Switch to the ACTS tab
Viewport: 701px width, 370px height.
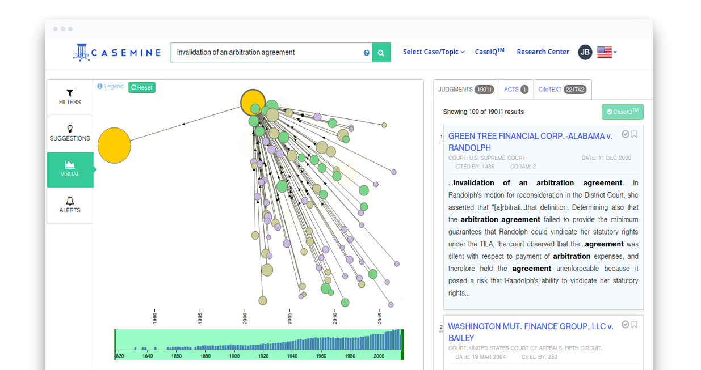coord(515,90)
